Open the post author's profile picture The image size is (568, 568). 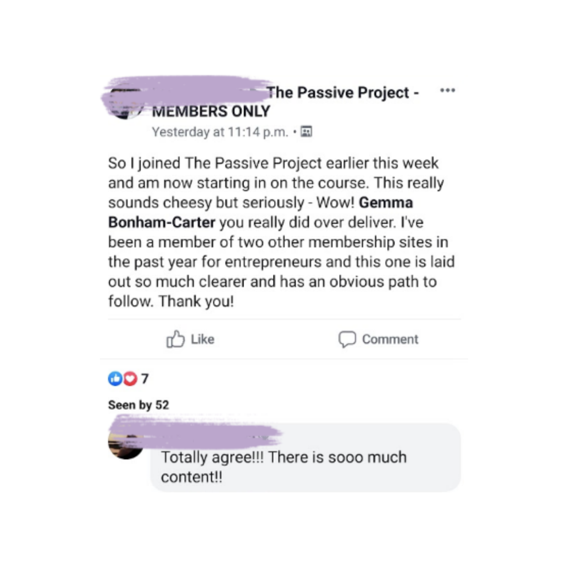pos(125,103)
